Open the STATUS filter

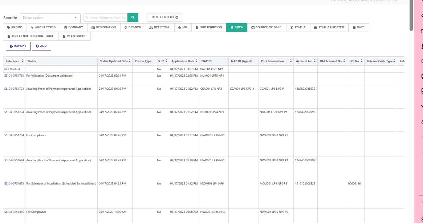point(298,27)
